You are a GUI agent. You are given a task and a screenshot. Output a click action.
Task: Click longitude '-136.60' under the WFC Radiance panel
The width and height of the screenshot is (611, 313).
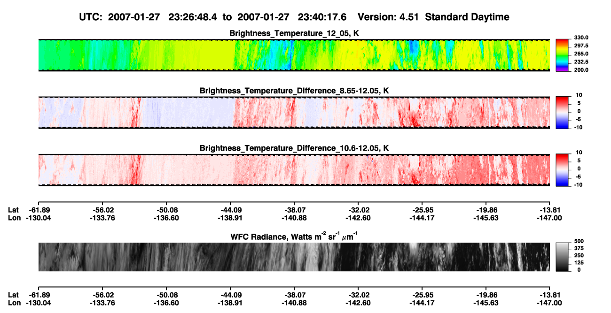tap(166, 303)
